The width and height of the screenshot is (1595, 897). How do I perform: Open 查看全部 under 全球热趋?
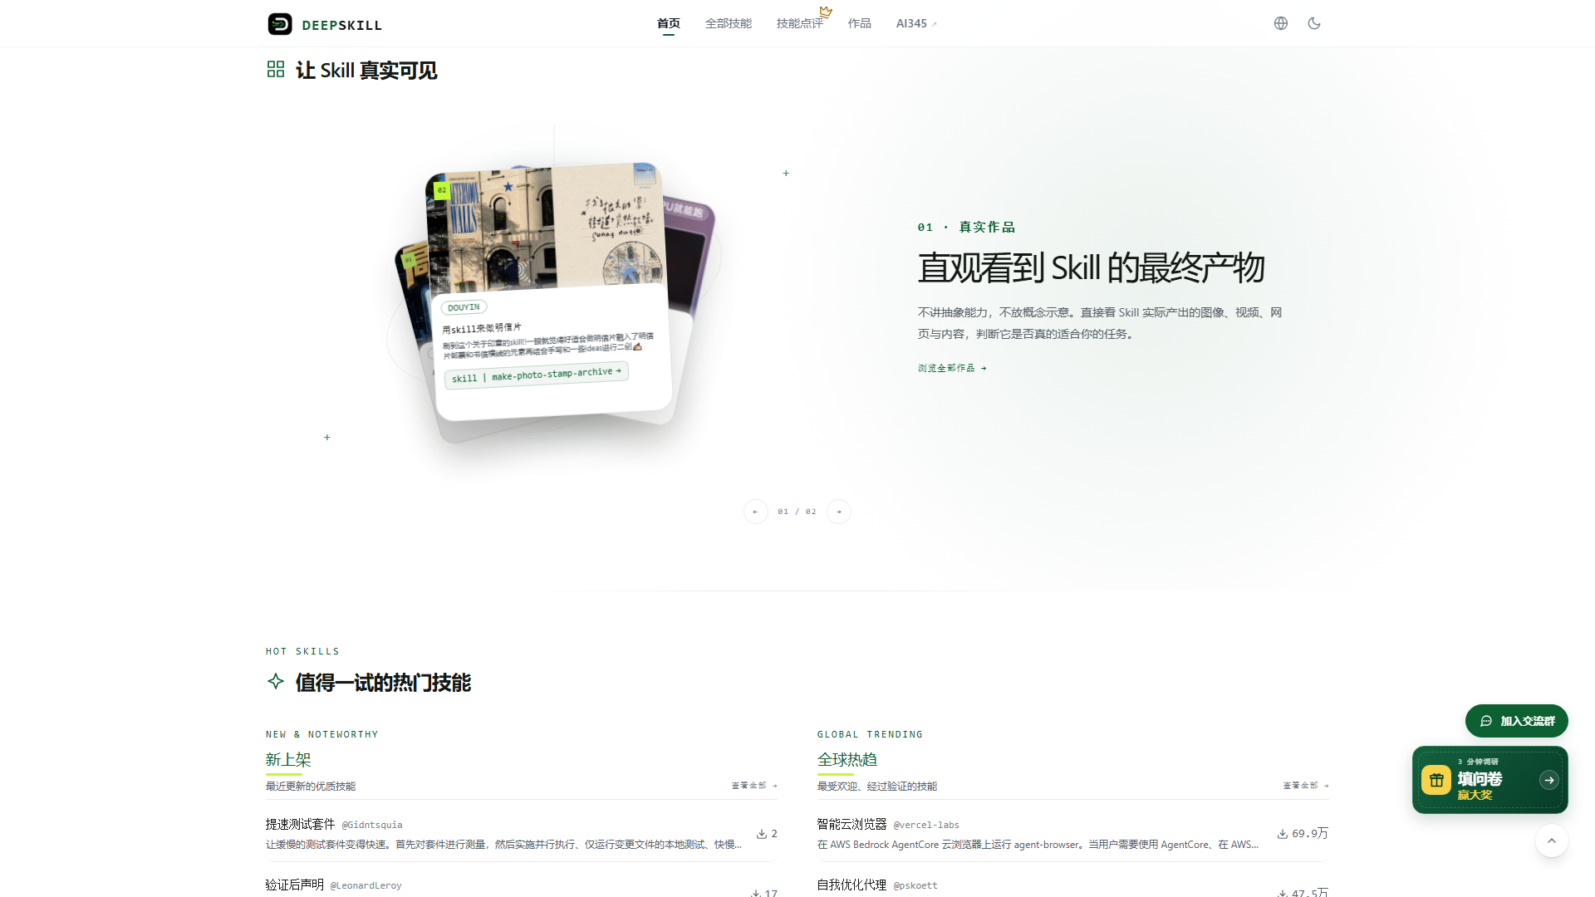[1306, 786]
